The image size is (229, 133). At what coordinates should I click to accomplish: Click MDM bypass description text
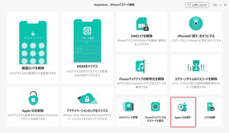(x=87, y=73)
